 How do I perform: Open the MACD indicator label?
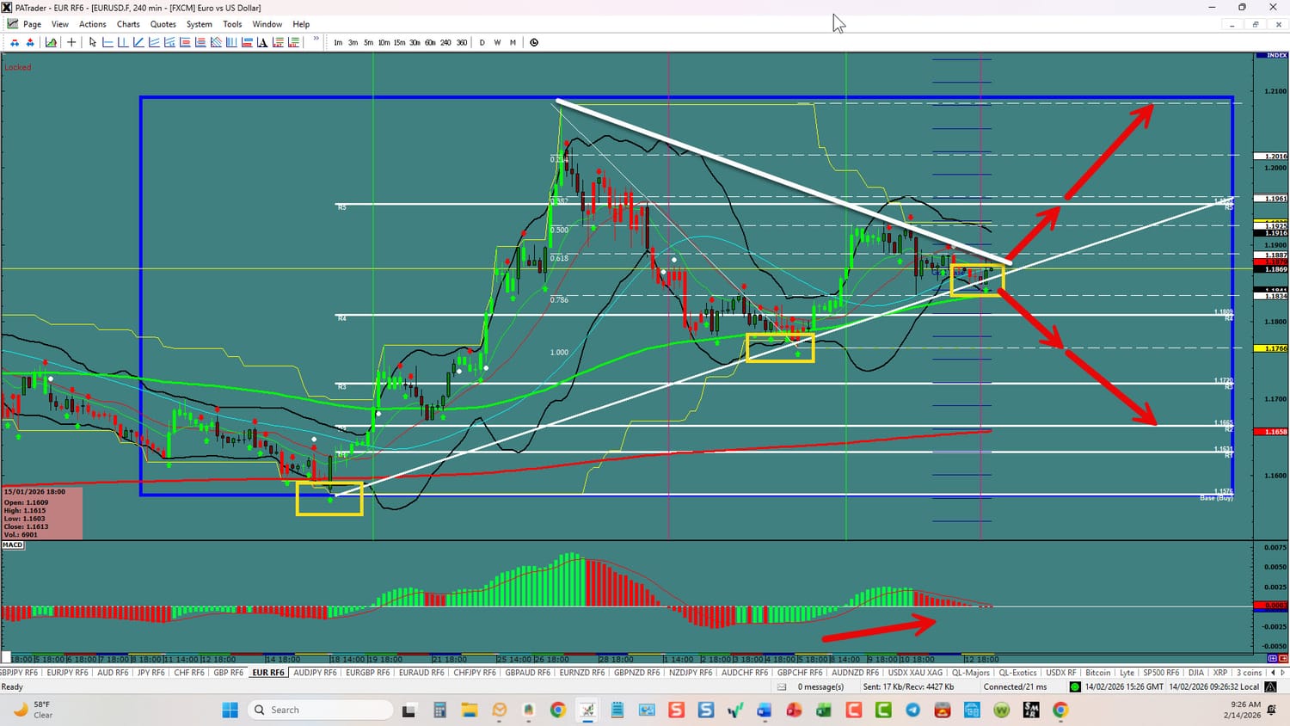[13, 545]
